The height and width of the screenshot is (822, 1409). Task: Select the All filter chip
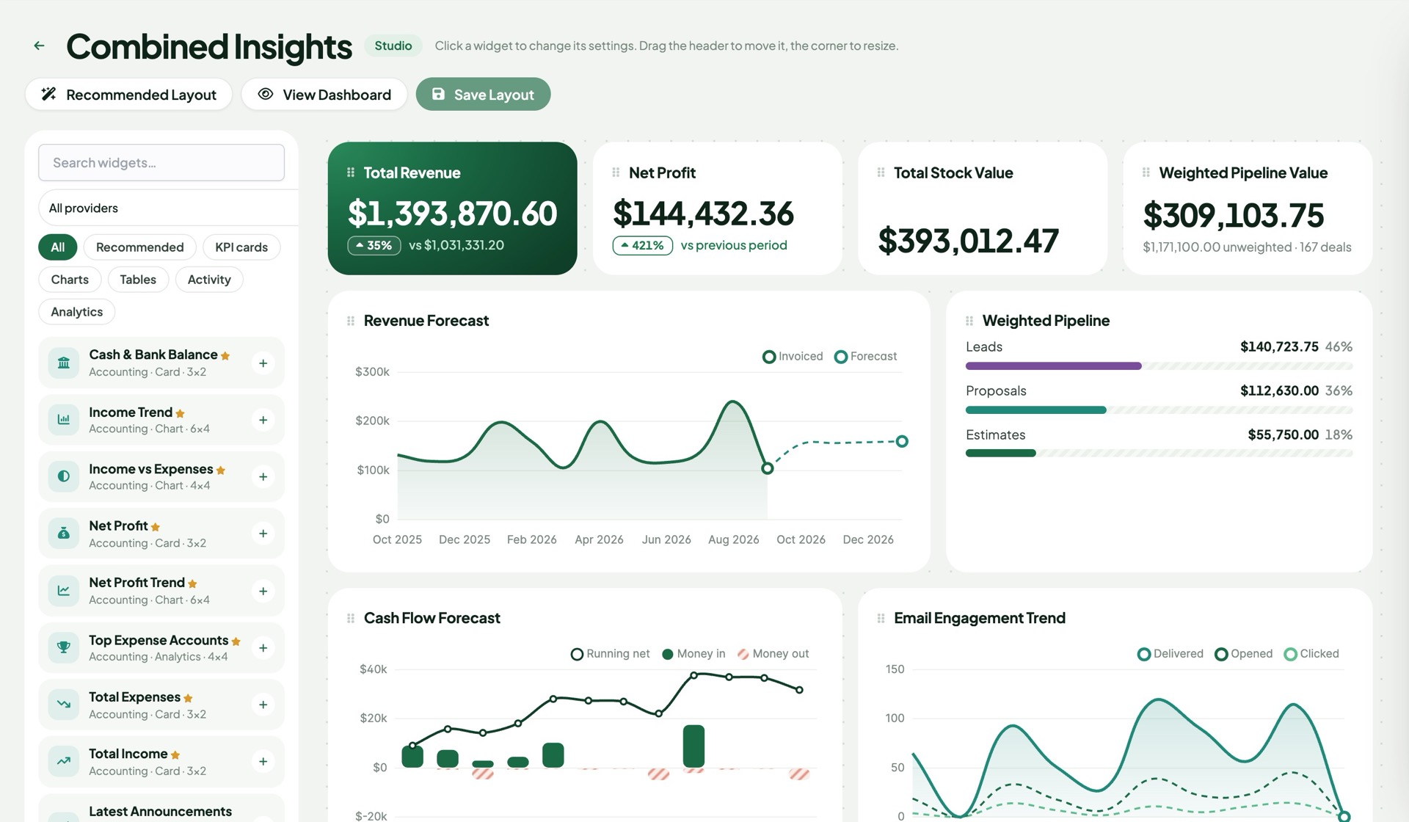pos(57,247)
